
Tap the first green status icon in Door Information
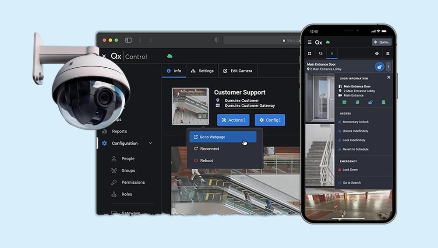point(344,102)
